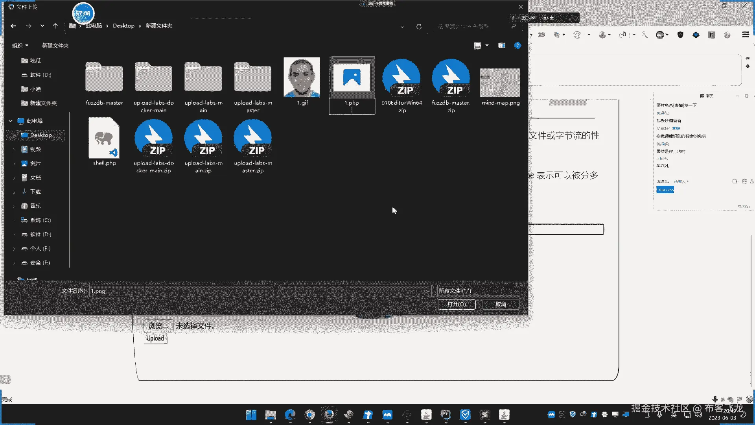
Task: Select the 010EditorWin64.zip archive icon
Action: pyautogui.click(x=401, y=78)
